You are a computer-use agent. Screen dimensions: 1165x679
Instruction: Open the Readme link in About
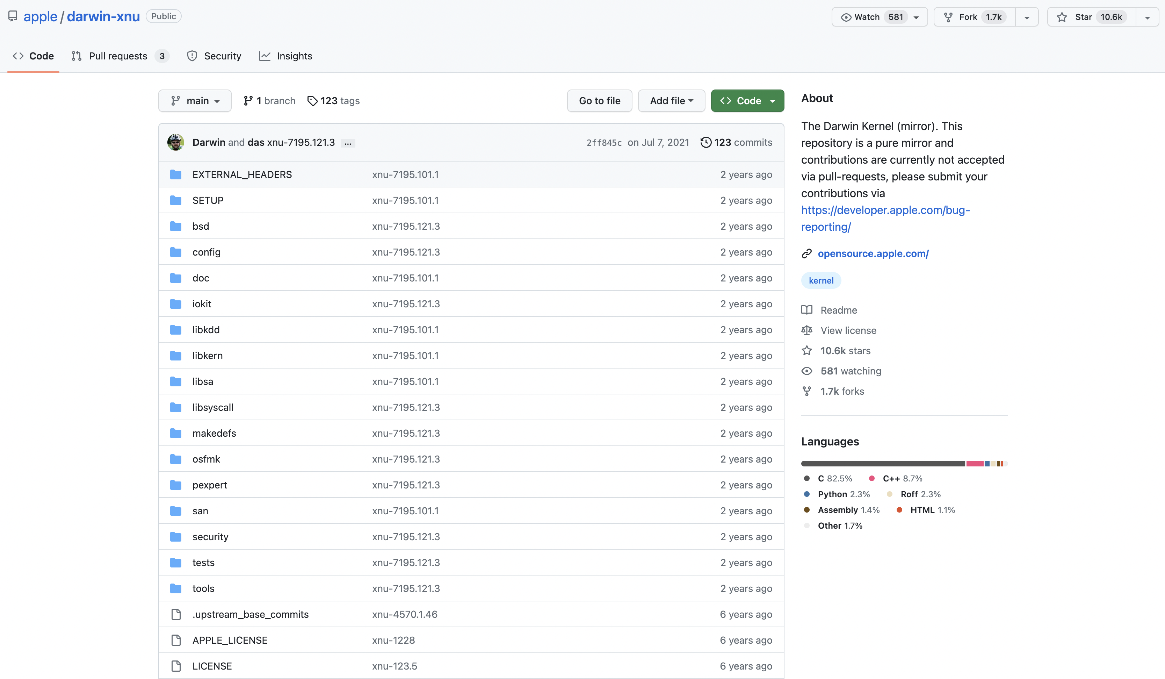coord(839,310)
